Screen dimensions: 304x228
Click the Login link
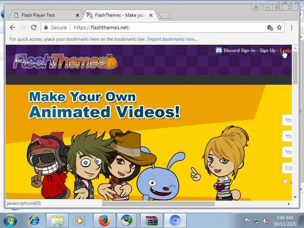pos(286,51)
